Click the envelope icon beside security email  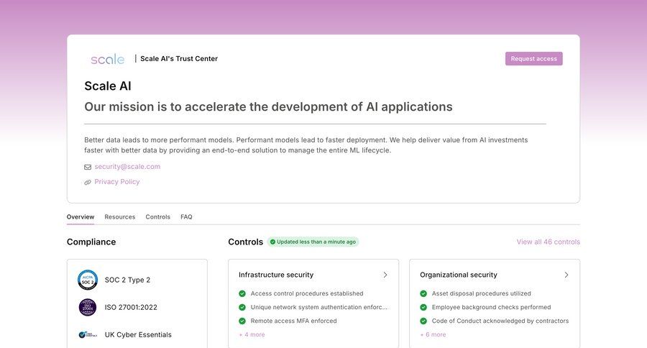click(x=88, y=167)
